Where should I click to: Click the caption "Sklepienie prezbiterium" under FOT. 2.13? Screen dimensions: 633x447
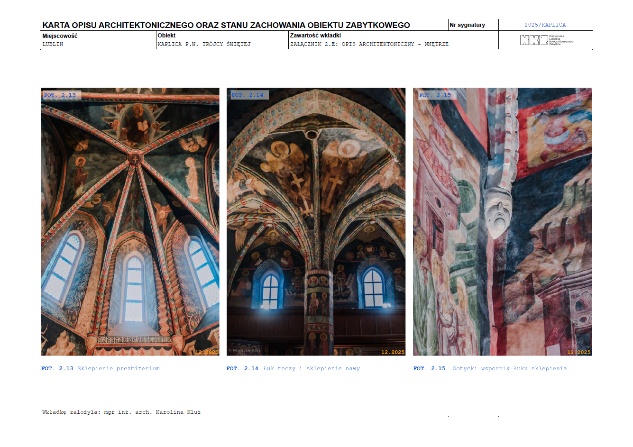click(x=119, y=368)
